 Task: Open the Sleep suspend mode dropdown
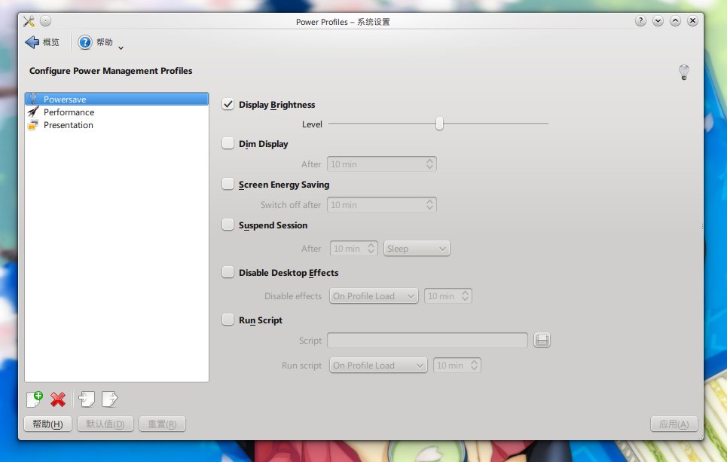point(417,248)
